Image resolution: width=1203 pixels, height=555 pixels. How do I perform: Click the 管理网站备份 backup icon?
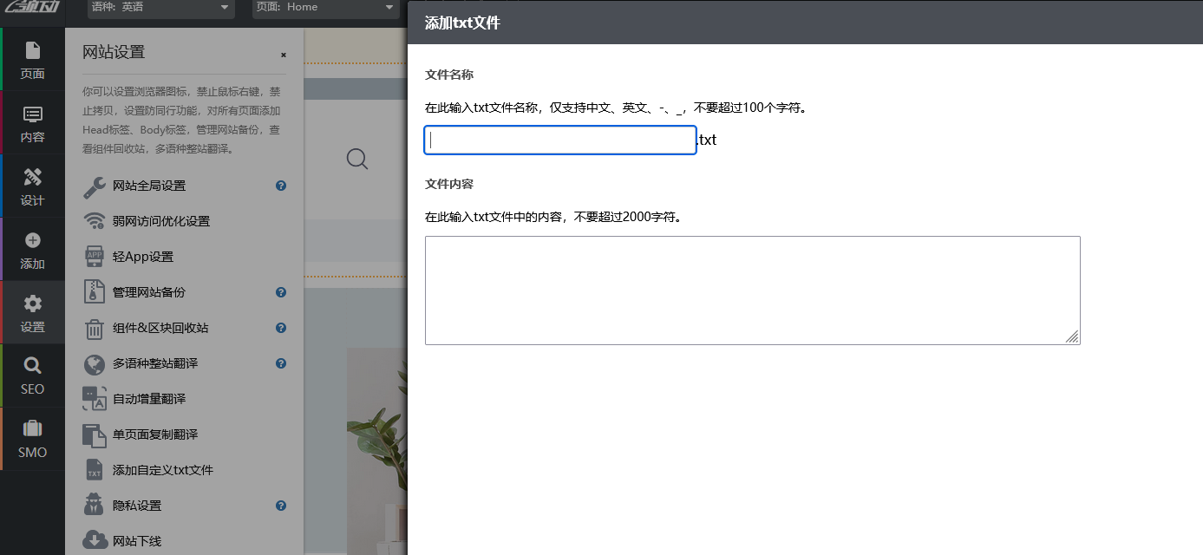coord(94,292)
